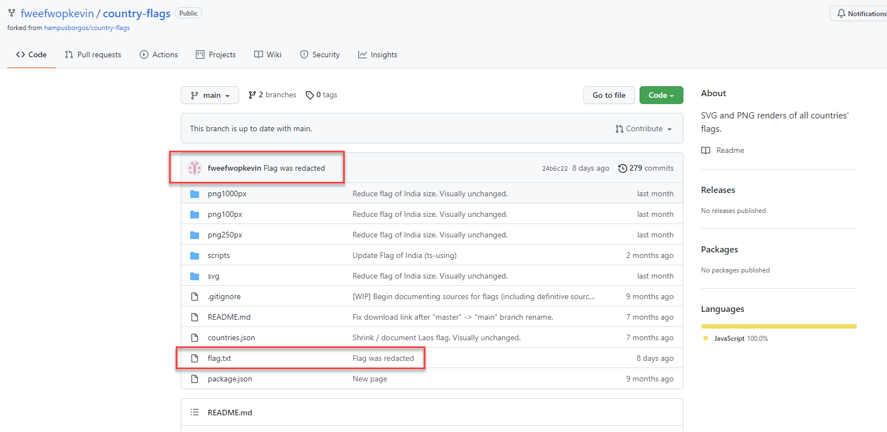Switch to the Code tab
Image resolution: width=887 pixels, height=432 pixels.
pos(31,54)
